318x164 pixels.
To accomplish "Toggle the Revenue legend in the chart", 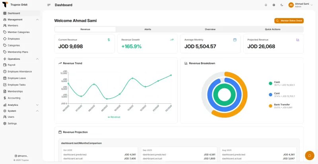I will pyautogui.click(x=114, y=117).
